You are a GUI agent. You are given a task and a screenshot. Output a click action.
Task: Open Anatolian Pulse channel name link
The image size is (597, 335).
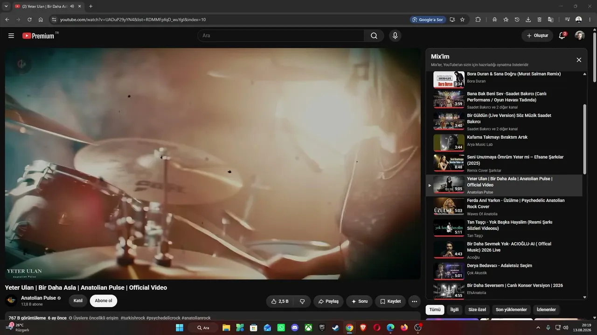tap(38, 298)
